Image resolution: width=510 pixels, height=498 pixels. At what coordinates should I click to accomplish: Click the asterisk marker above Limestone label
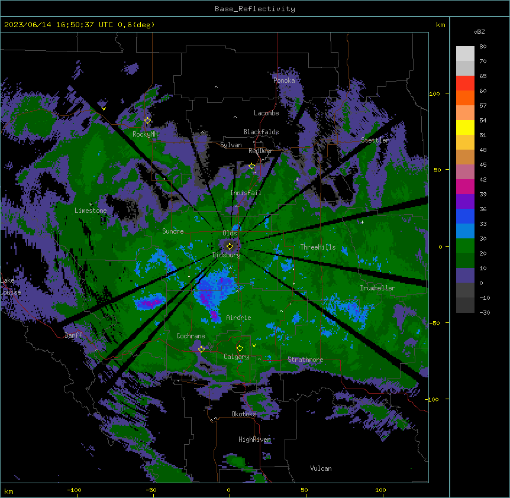tap(91, 205)
